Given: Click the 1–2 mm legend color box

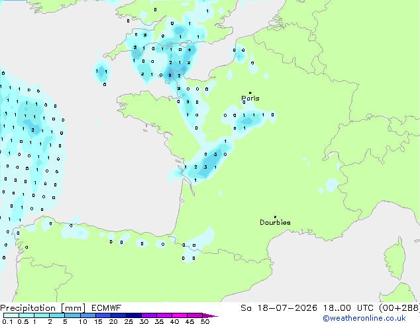Looking at the screenshot, I should (42, 315).
